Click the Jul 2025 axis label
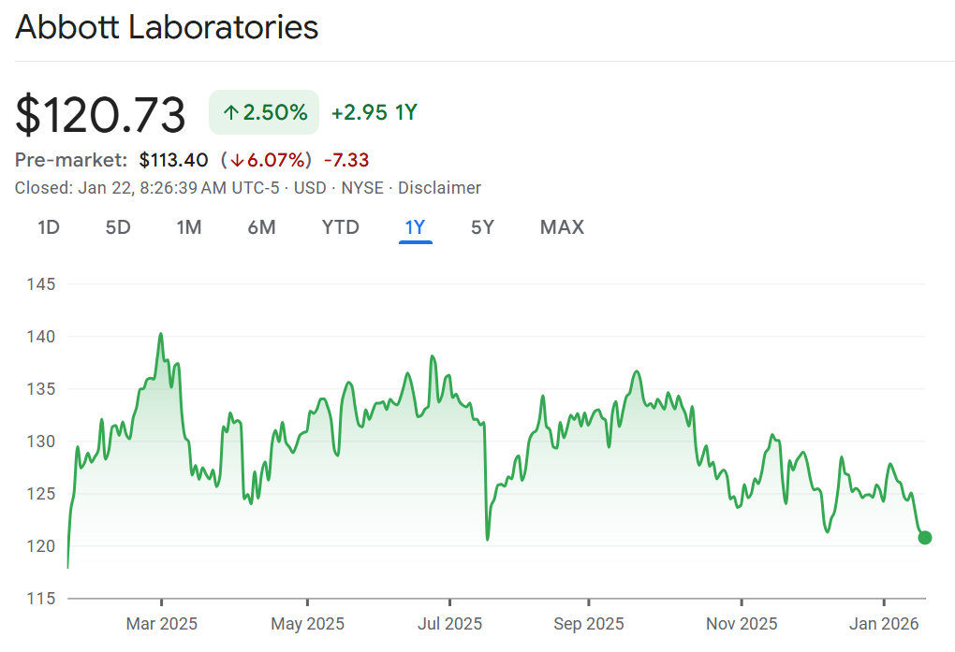 pos(450,624)
